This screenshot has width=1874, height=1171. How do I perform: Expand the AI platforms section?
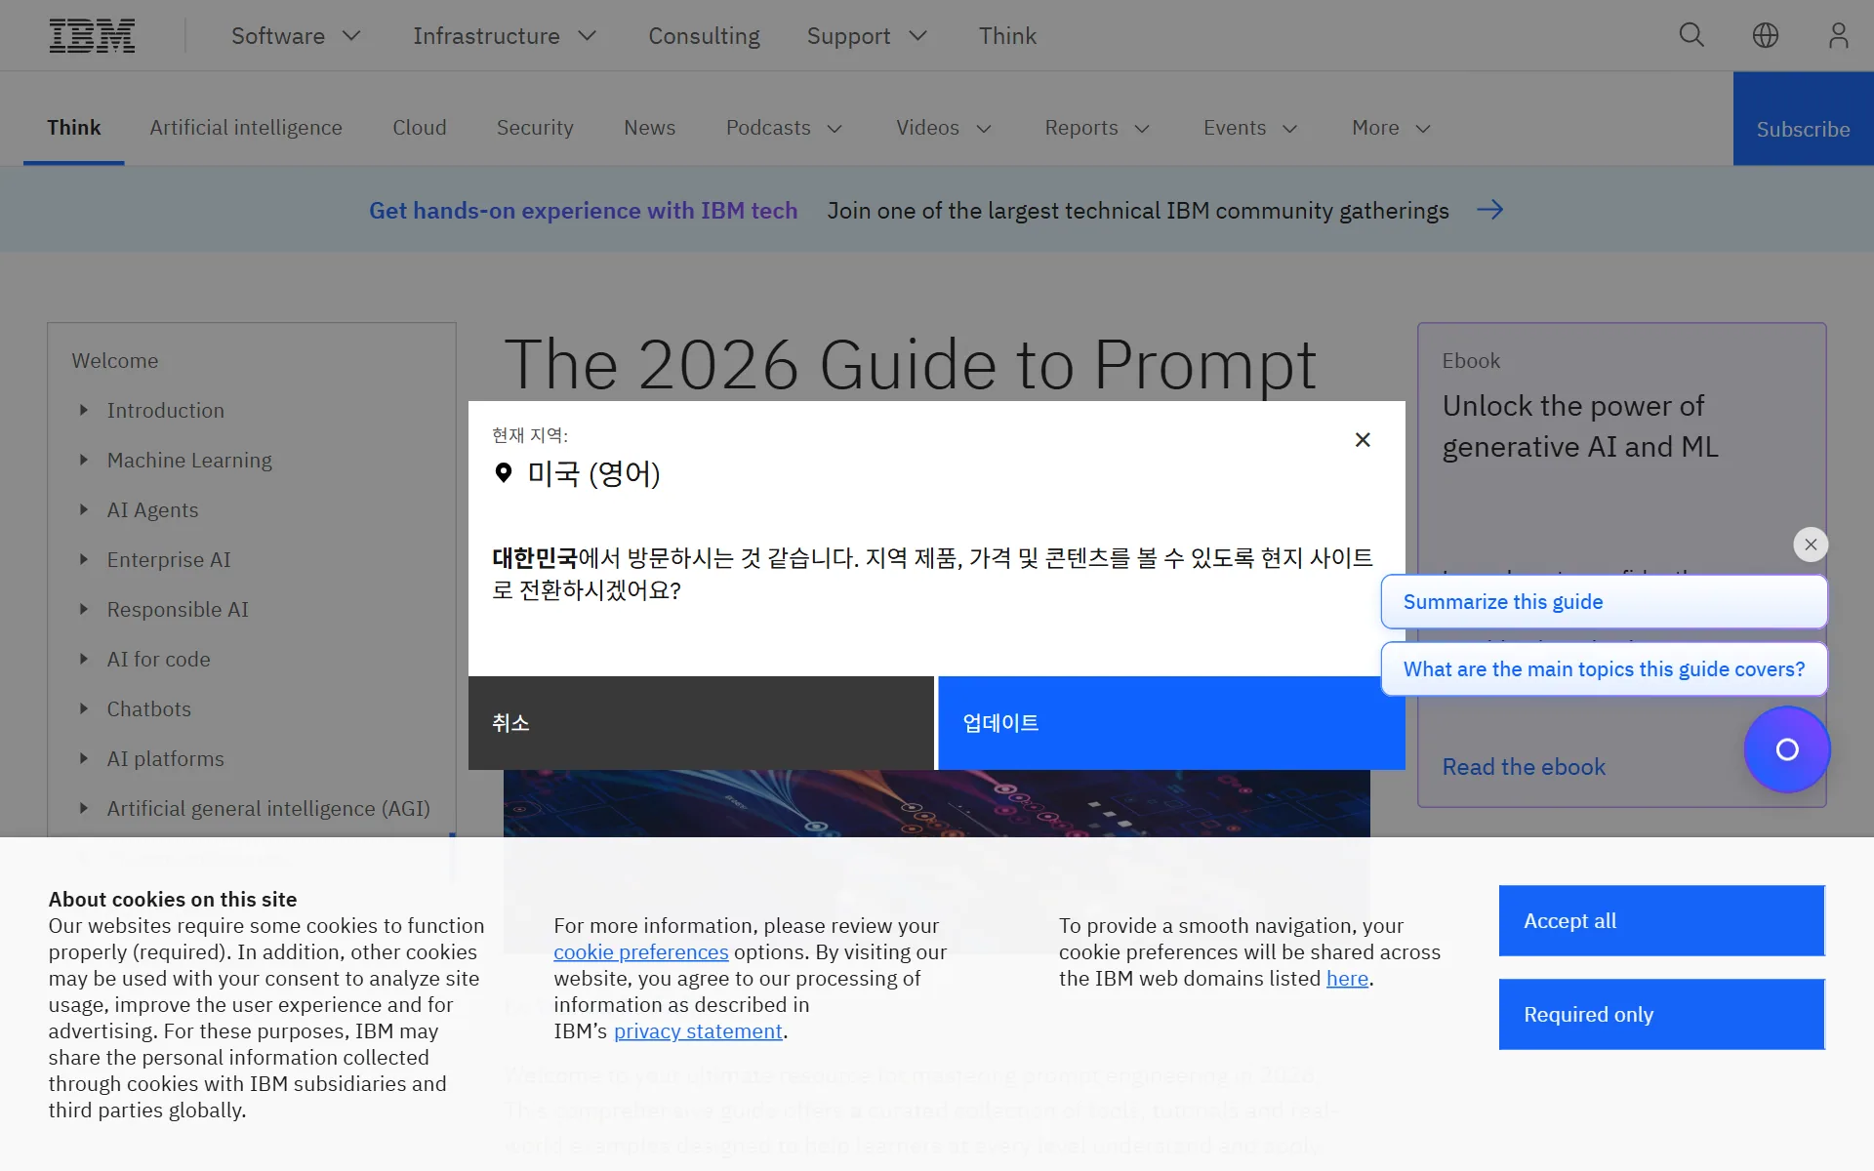click(84, 758)
